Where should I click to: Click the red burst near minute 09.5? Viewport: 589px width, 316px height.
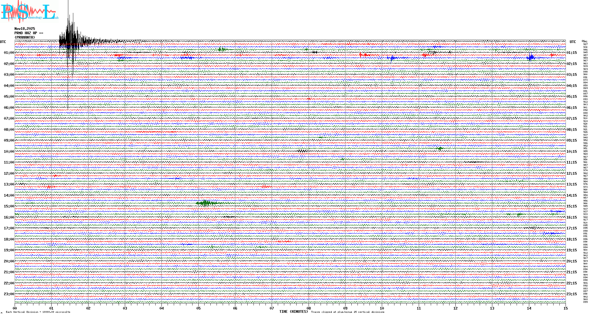pos(364,55)
